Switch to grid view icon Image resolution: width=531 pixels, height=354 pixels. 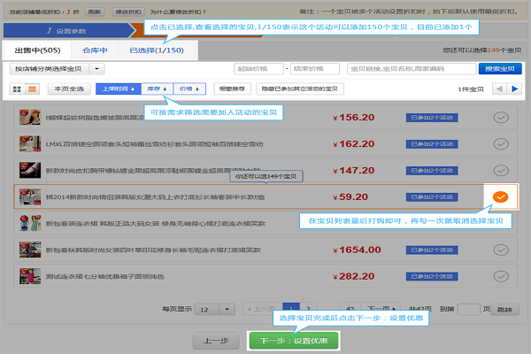(x=17, y=89)
